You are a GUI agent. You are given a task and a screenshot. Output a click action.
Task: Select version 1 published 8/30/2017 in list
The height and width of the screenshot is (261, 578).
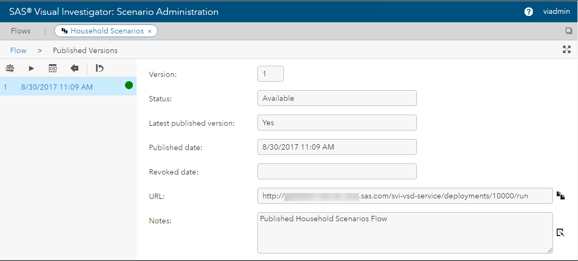click(x=57, y=86)
